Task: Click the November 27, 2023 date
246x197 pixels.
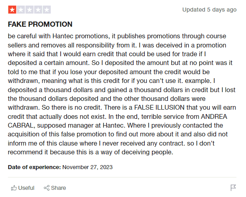Action: tap(87, 167)
